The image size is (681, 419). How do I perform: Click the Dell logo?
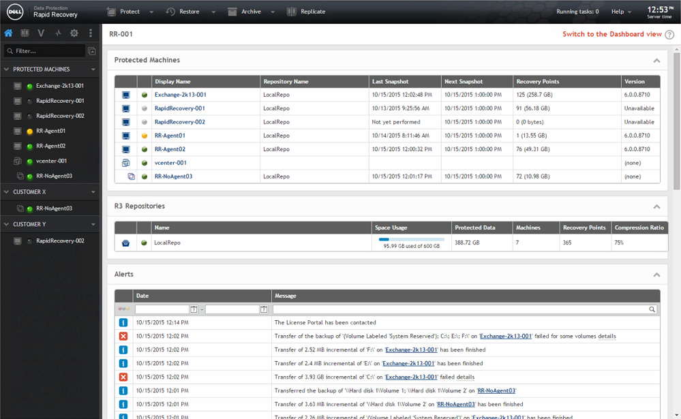[15, 12]
